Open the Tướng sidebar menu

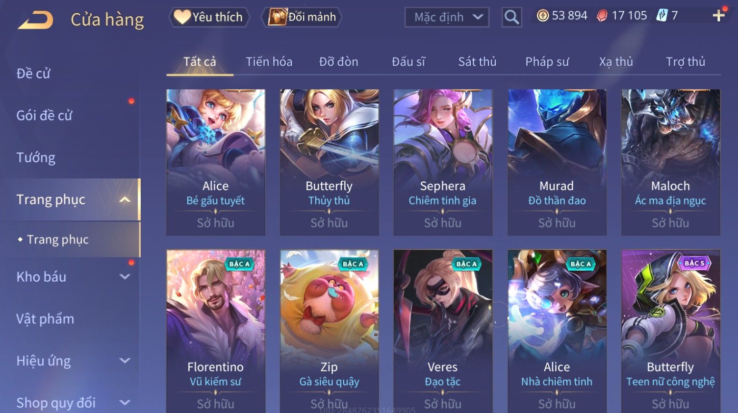tap(36, 157)
